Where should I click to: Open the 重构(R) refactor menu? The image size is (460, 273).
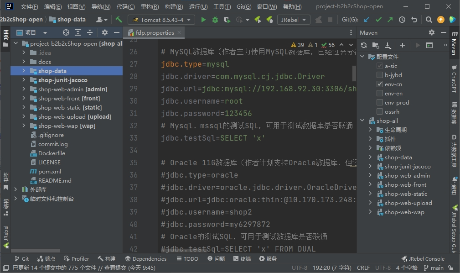pyautogui.click(x=150, y=6)
